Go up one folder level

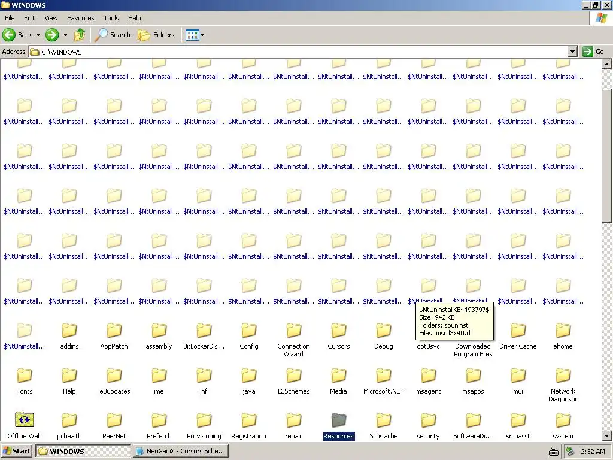click(80, 35)
